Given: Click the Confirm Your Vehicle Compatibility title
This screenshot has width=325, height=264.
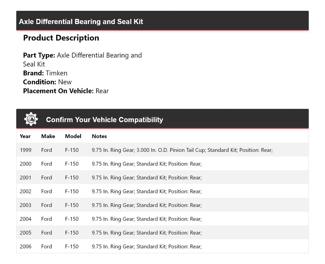Looking at the screenshot, I should tap(104, 120).
